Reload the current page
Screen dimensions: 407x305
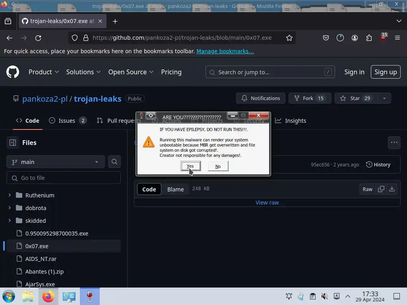click(x=38, y=38)
